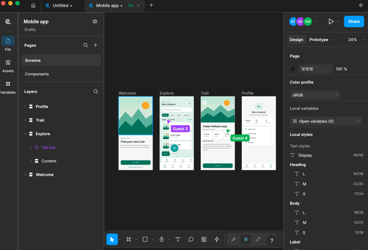368x250 pixels.
Task: Click the G4 guest avatar
Action: (307, 21)
